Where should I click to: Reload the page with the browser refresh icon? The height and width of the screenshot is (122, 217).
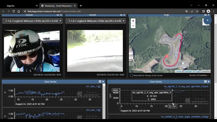pyautogui.click(x=13, y=11)
